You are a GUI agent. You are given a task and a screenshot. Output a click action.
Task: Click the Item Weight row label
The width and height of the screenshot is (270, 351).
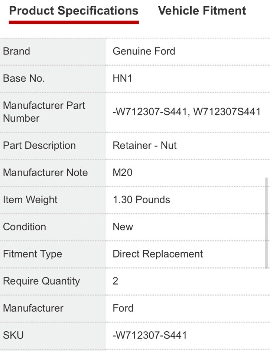click(30, 200)
